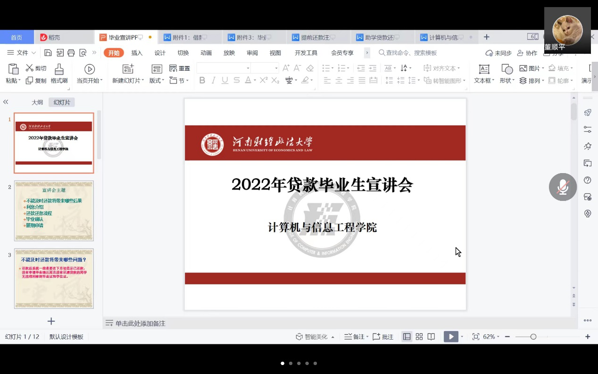This screenshot has width=598, height=374.
Task: Open the Shapes (形状) tool
Action: [x=507, y=70]
